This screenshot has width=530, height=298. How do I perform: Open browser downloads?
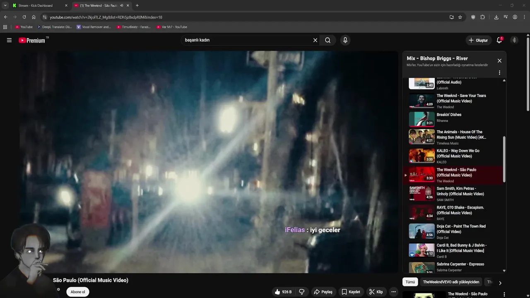tap(496, 17)
